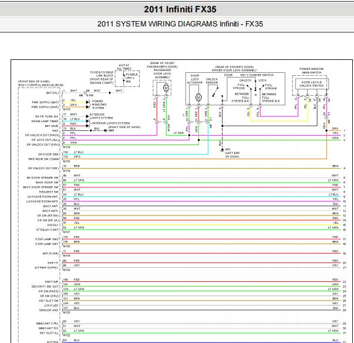Click the 'INTERIOR LIGHTS SYSTEM' reference
The width and height of the screenshot is (354, 343).
(110, 123)
